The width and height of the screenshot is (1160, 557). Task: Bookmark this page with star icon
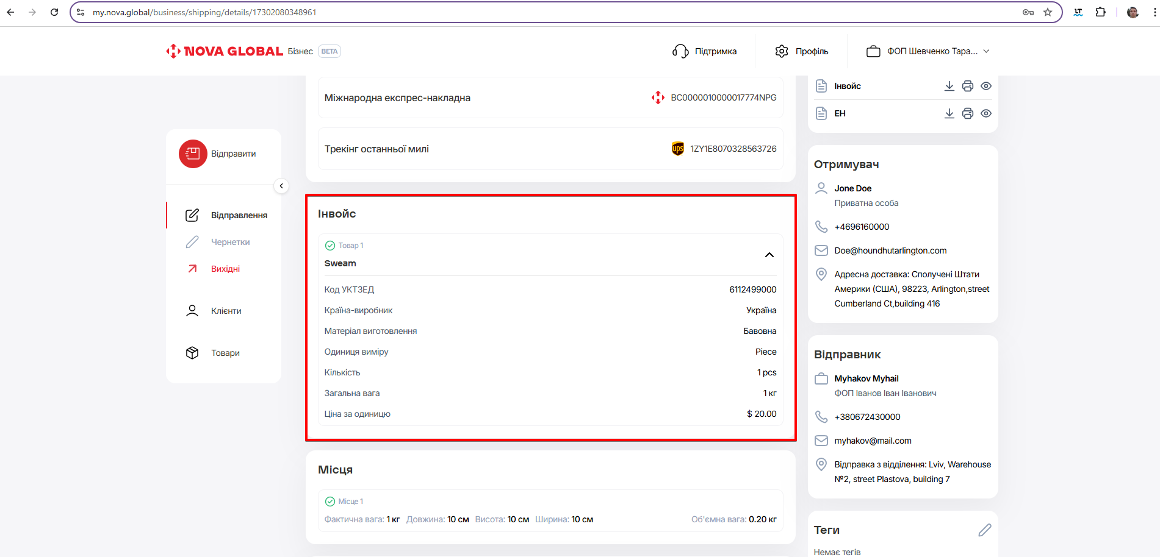pyautogui.click(x=1048, y=12)
